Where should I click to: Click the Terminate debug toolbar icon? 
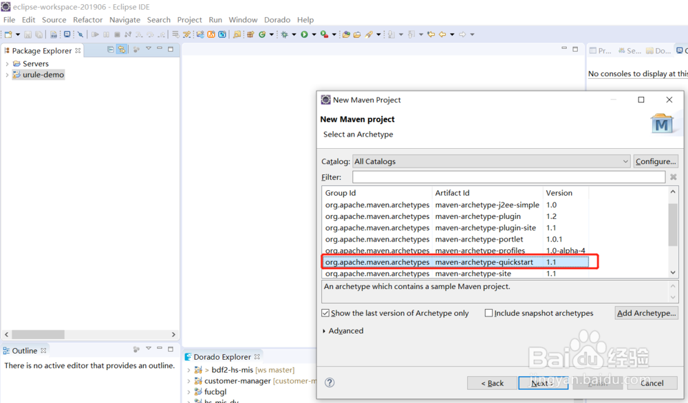point(117,34)
